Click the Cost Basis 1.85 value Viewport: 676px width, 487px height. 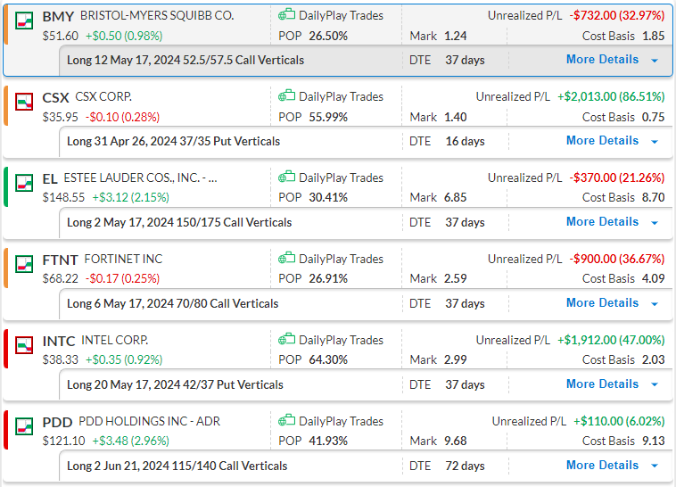click(653, 36)
